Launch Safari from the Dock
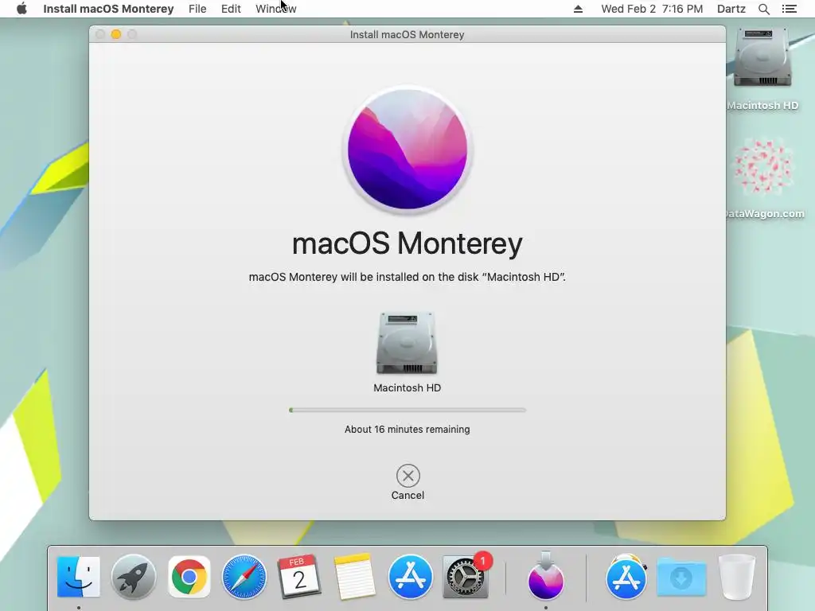The width and height of the screenshot is (815, 611). [244, 577]
